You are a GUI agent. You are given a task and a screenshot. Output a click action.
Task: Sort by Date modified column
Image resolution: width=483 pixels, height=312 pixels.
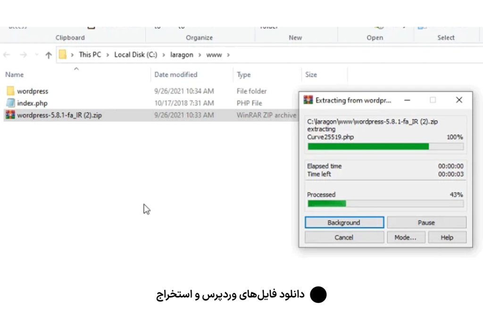point(175,74)
